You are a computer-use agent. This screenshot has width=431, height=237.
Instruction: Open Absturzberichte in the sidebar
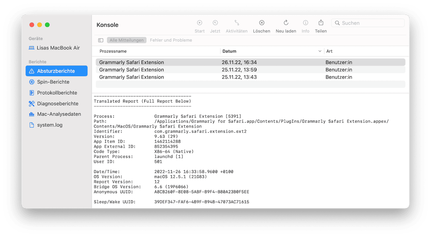pyautogui.click(x=56, y=71)
